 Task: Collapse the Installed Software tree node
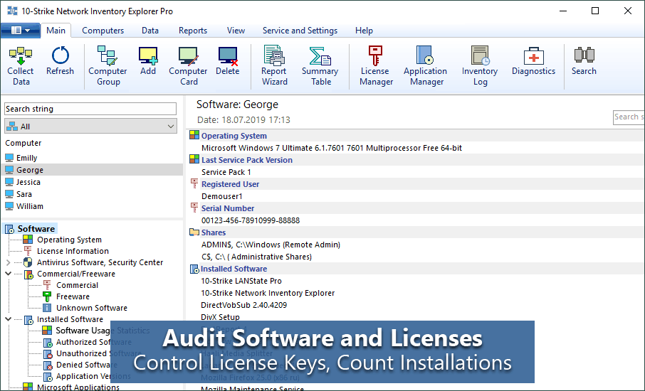pos(8,319)
